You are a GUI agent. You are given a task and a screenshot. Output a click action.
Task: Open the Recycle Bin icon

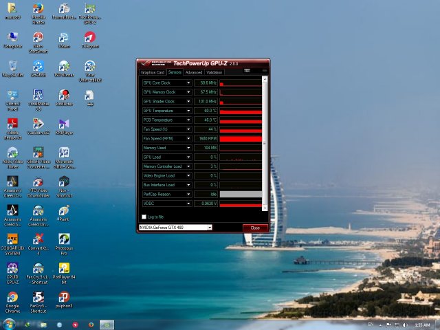pyautogui.click(x=12, y=67)
